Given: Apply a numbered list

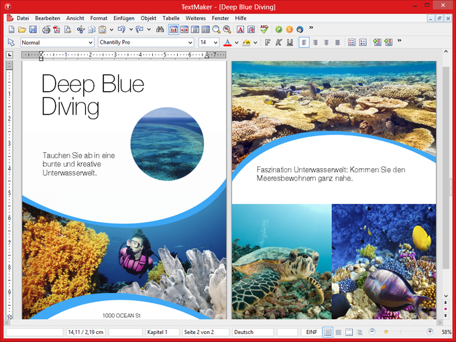Looking at the screenshot, I should coord(363,42).
